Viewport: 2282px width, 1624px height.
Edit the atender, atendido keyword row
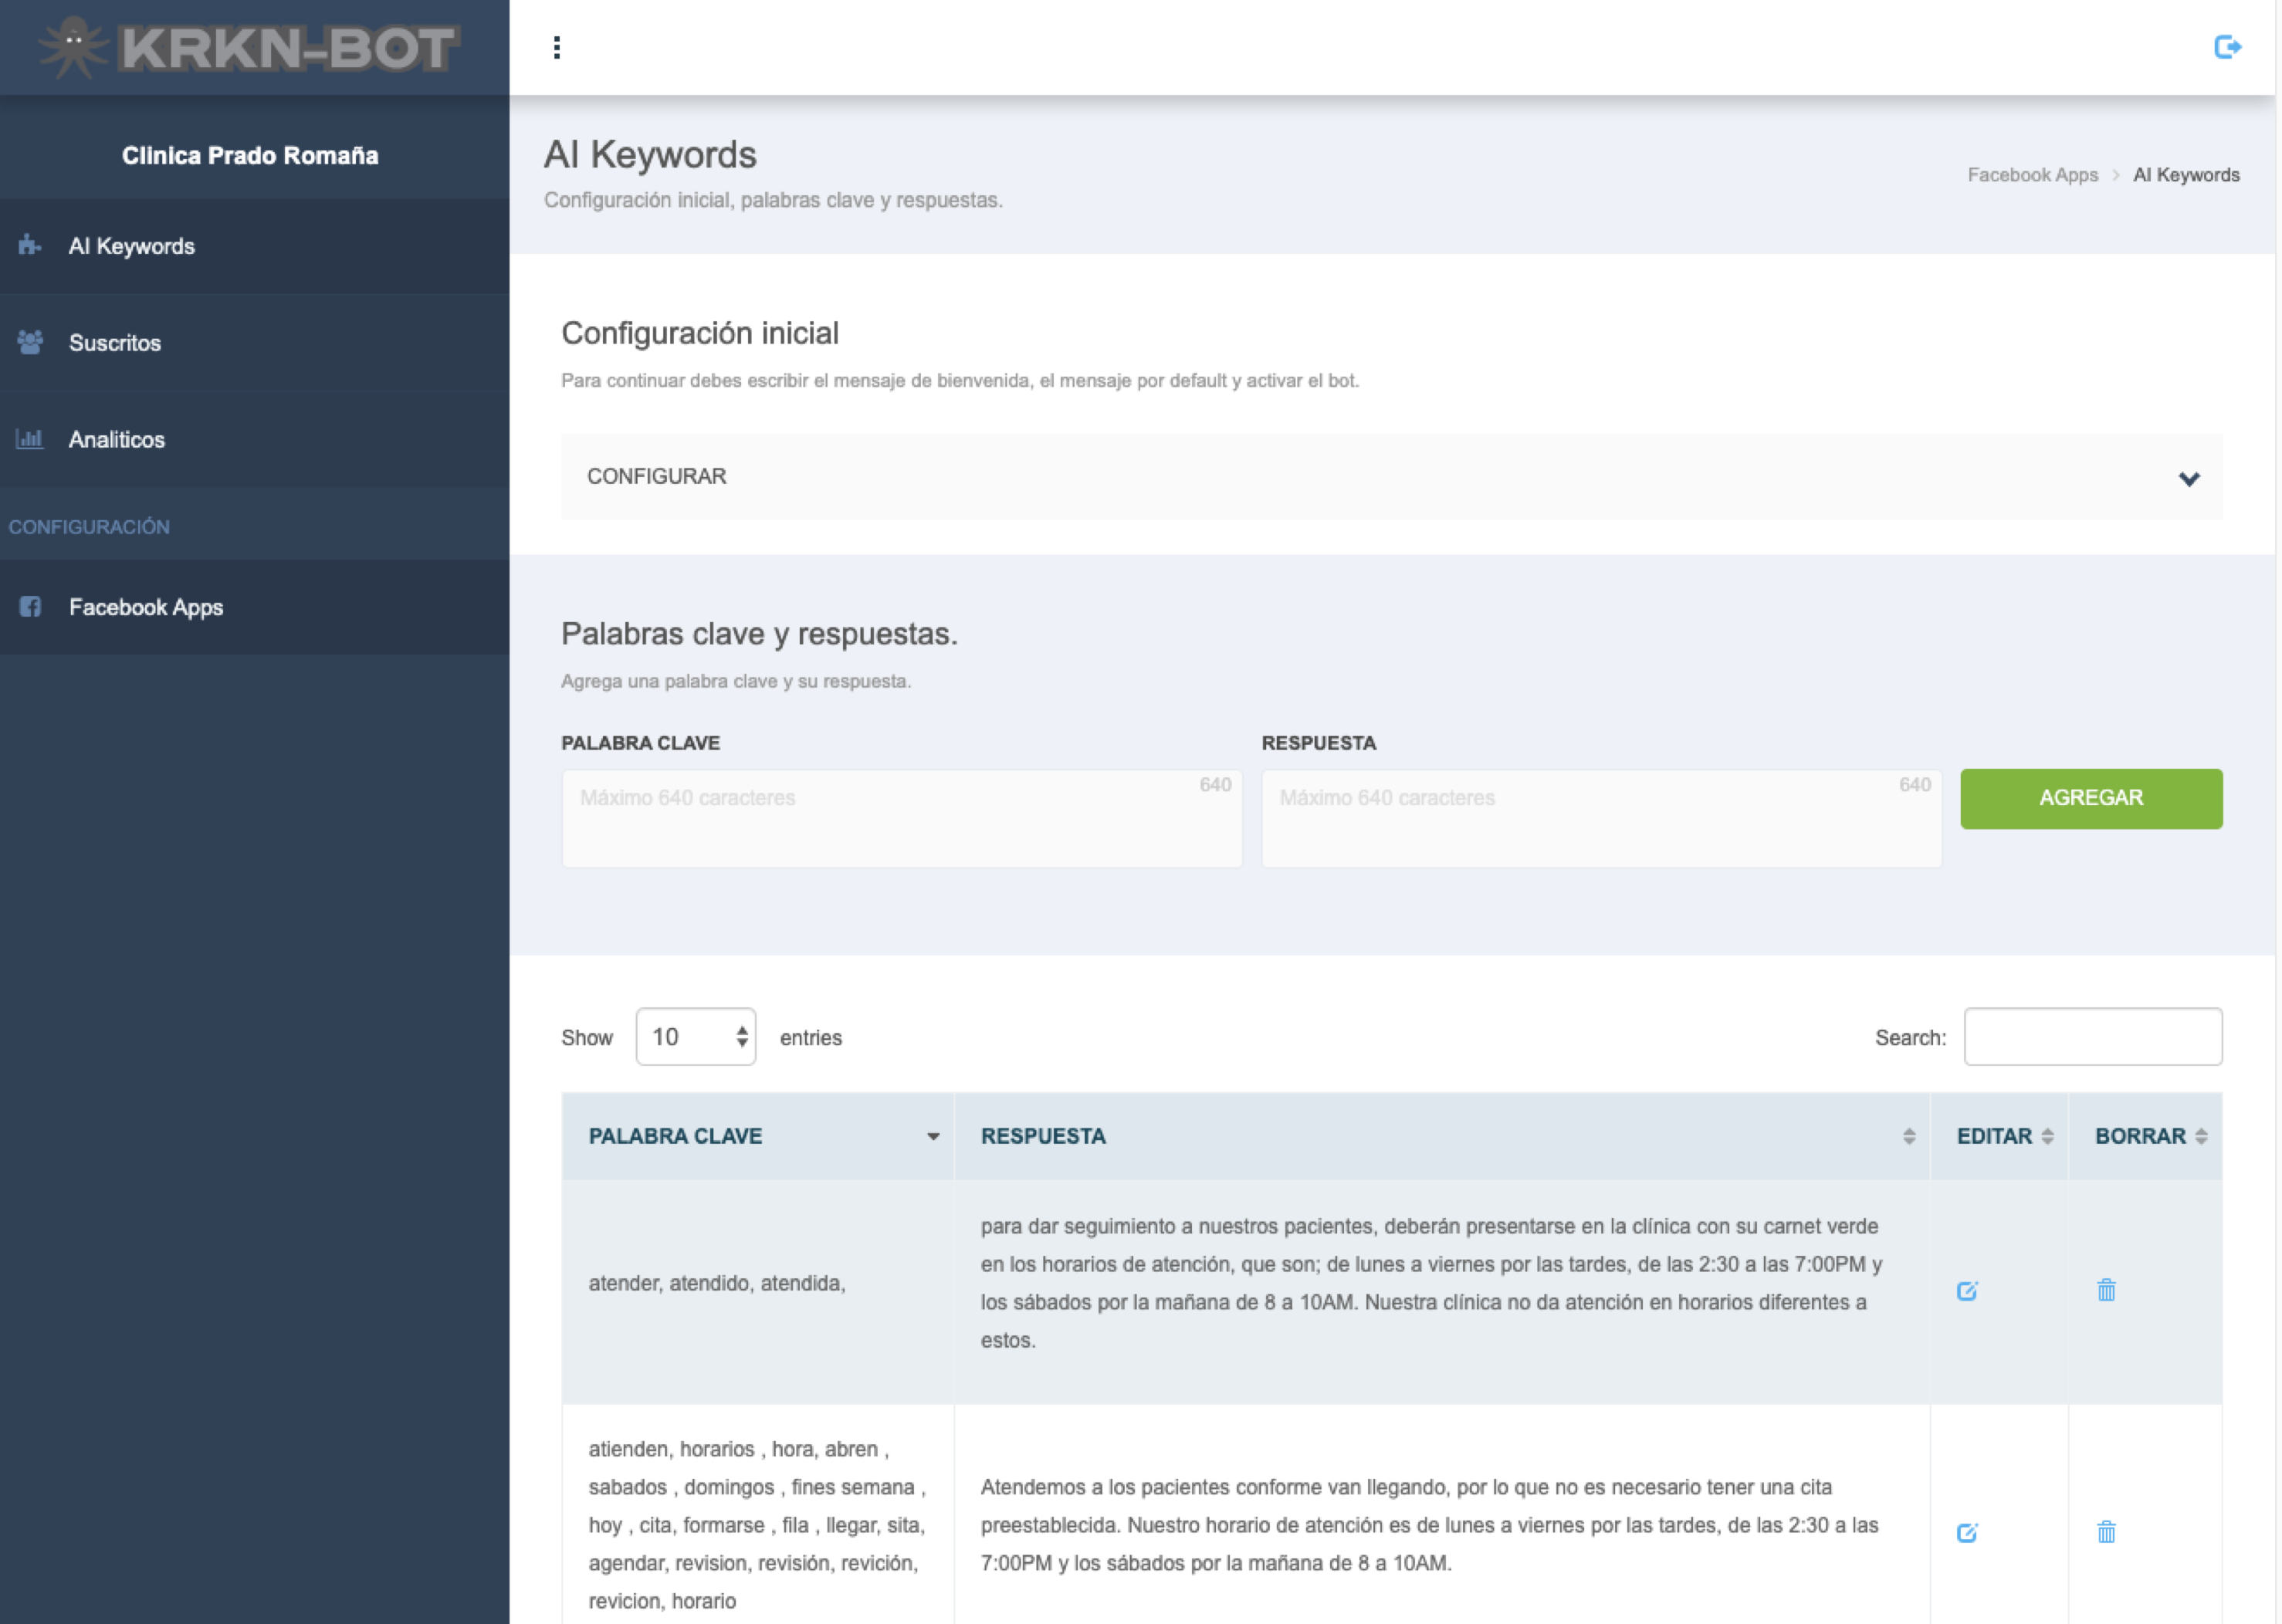pyautogui.click(x=1966, y=1291)
